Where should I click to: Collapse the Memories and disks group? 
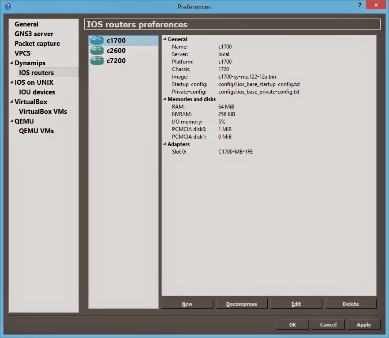click(165, 99)
